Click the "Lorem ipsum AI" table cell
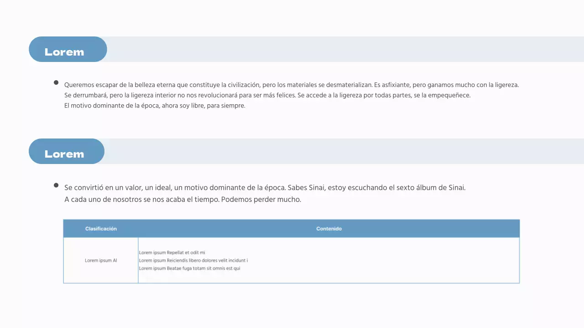584x328 pixels. 101,261
